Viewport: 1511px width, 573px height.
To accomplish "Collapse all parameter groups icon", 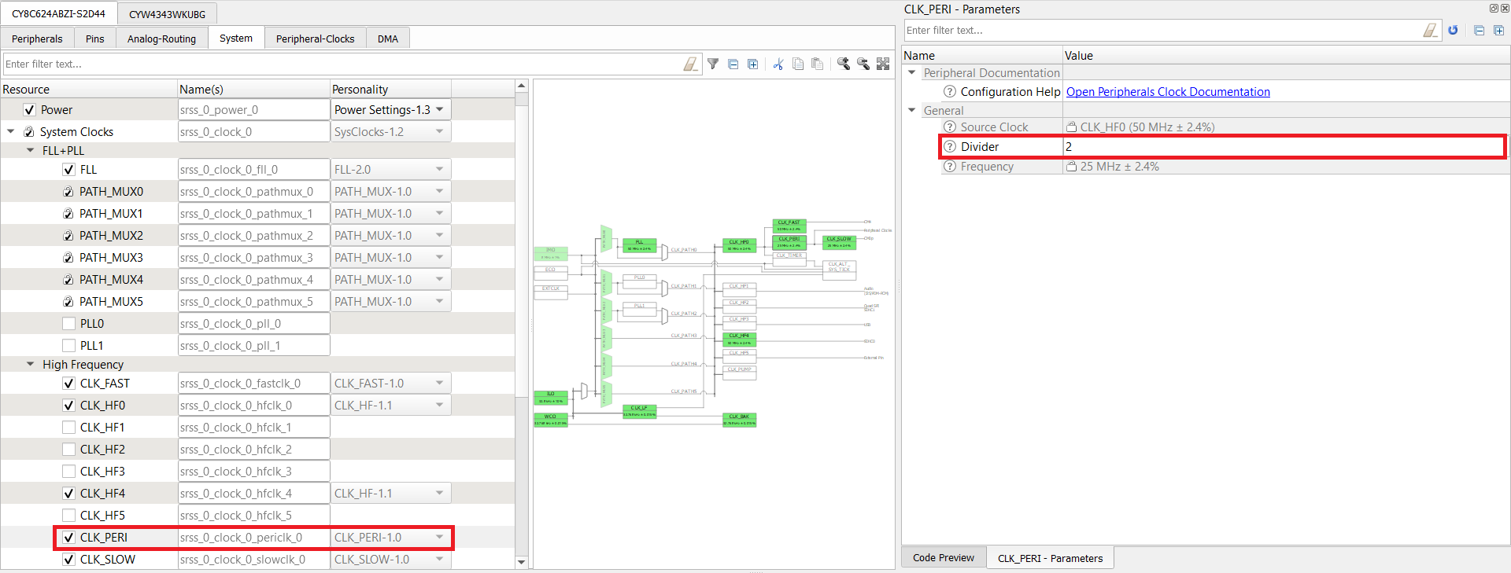I will 1479,31.
